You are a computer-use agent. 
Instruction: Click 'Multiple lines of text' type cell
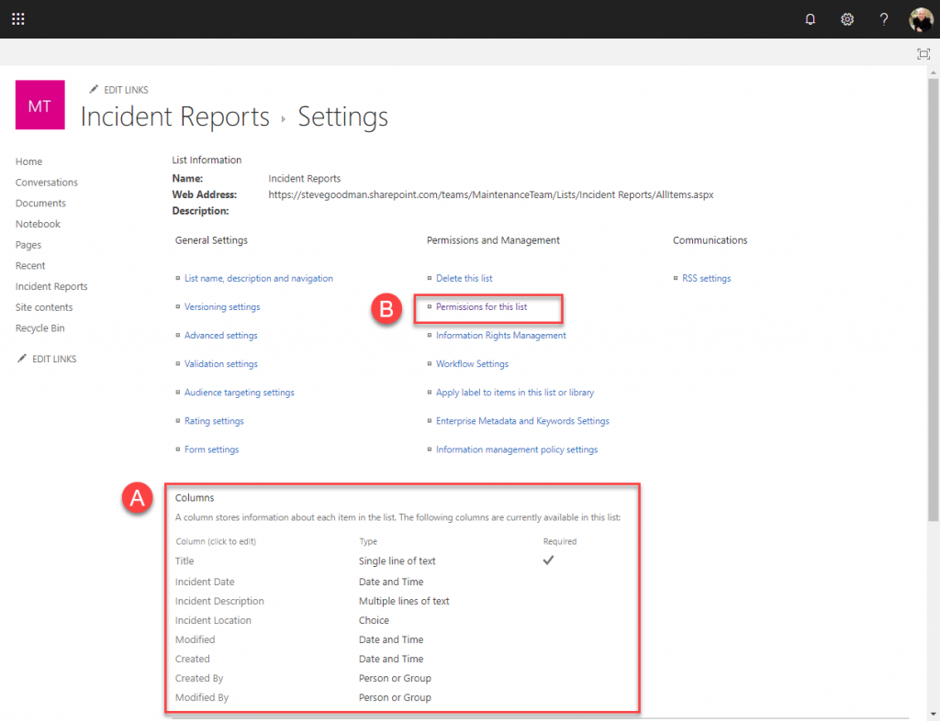pyautogui.click(x=404, y=601)
